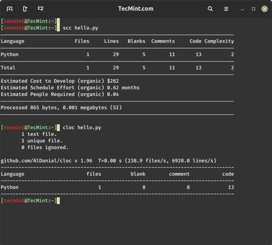
Task: Click the 'scc hello.py' command text
Action: pos(80,28)
